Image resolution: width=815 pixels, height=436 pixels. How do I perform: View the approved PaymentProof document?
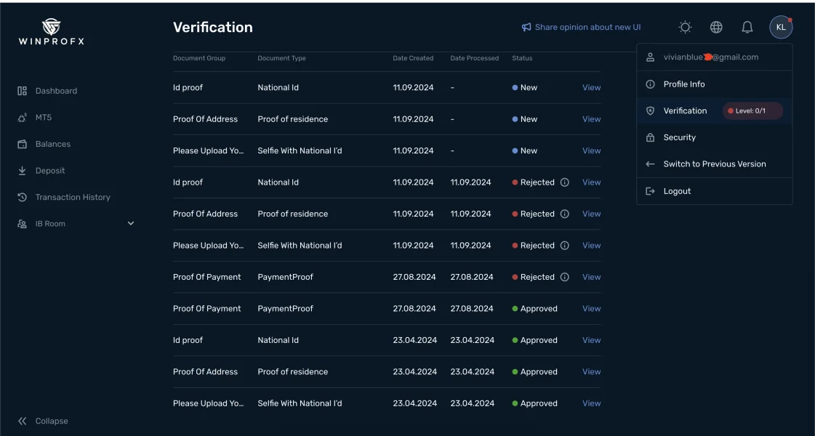[x=591, y=309]
